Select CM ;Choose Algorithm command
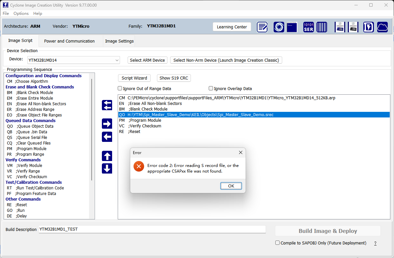Image resolution: width=394 pixels, height=258 pixels. coord(27,81)
